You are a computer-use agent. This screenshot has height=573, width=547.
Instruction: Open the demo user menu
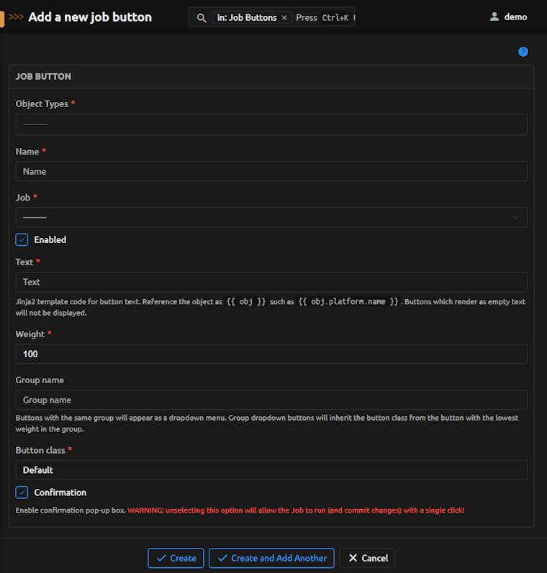coord(515,17)
